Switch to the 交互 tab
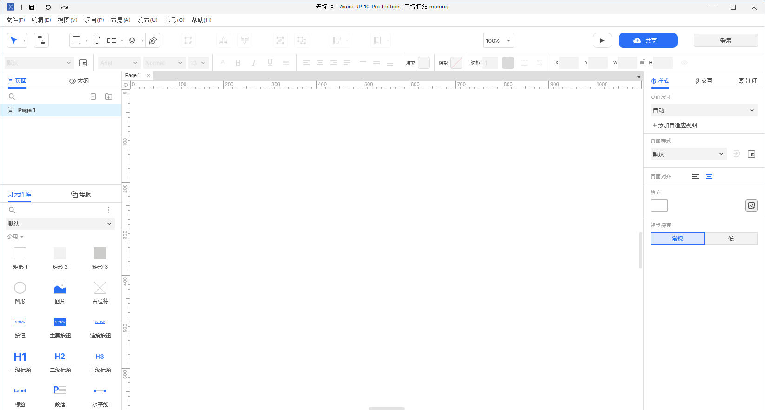Image resolution: width=765 pixels, height=410 pixels. coord(704,81)
